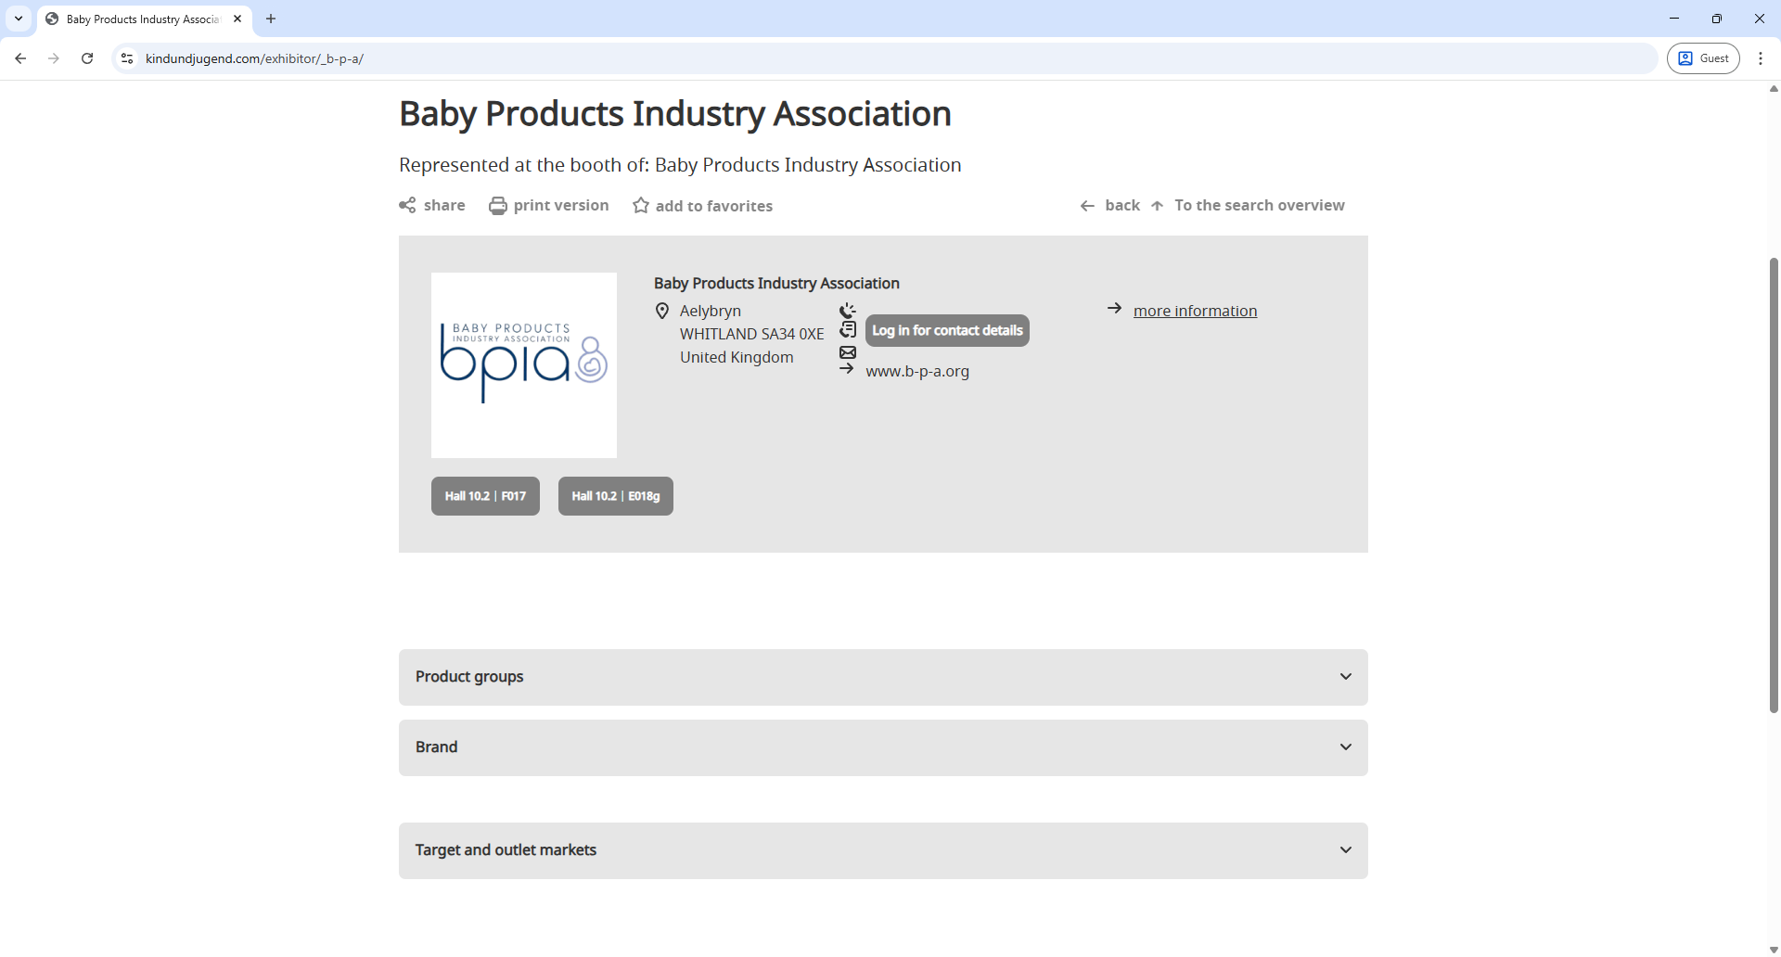Open the tab search dropdown arrow
Viewport: 1781px width, 957px height.
[19, 19]
